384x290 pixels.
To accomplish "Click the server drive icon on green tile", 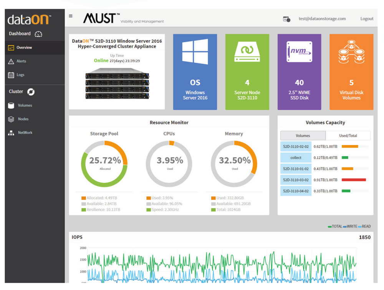I will pos(247,52).
